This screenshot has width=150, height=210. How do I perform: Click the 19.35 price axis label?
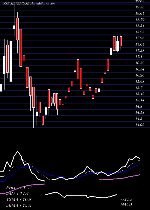[140, 7]
